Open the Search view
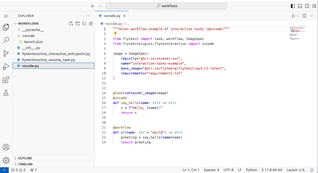 pos(6,40)
